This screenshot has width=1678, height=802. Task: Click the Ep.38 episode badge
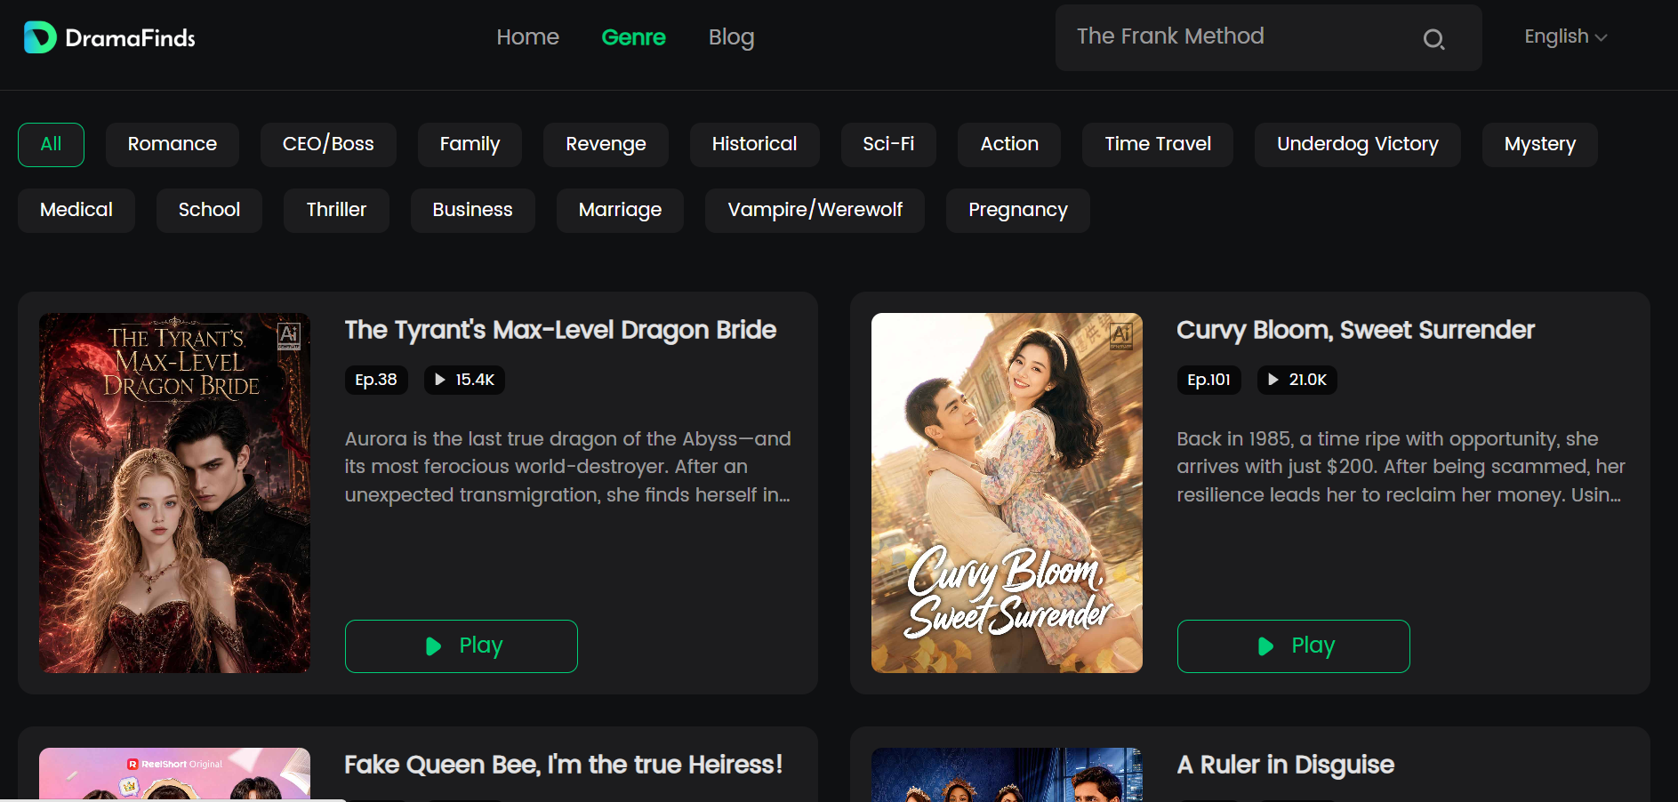click(x=376, y=380)
